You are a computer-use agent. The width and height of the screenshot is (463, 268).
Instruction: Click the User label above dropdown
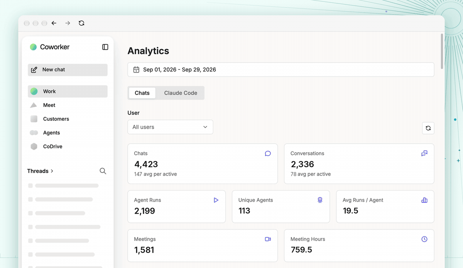(133, 113)
